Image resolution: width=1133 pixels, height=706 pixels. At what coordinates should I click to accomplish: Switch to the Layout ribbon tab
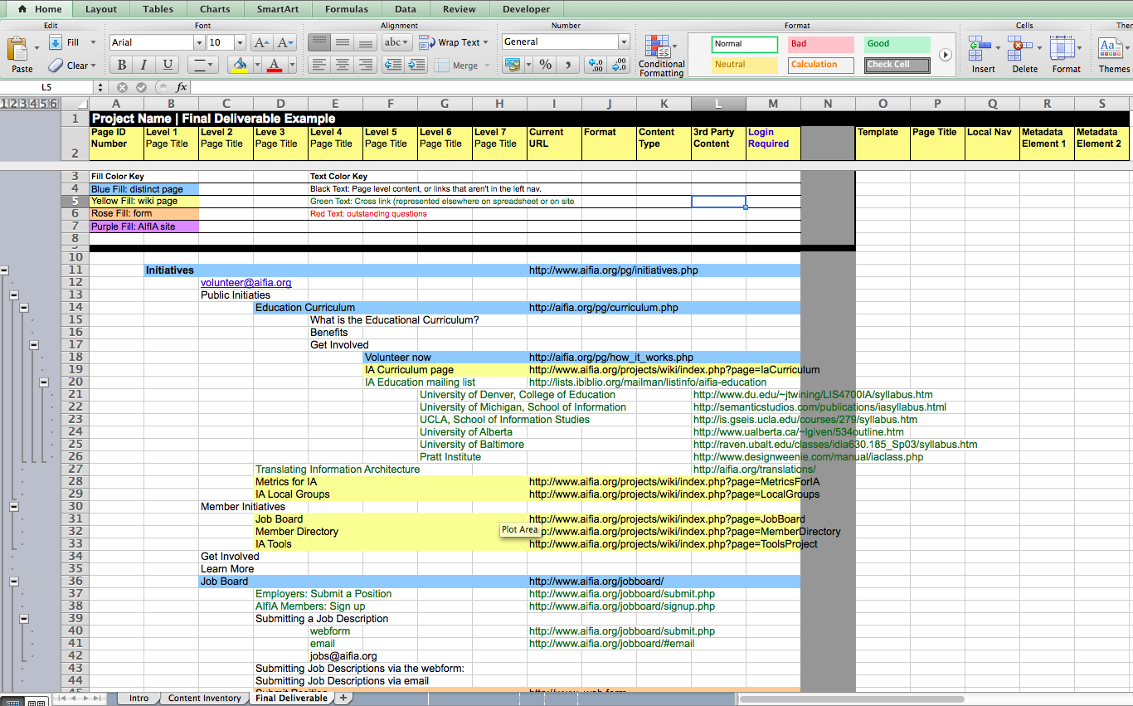[x=101, y=9]
